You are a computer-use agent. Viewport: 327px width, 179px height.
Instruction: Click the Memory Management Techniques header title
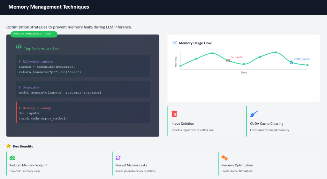(x=49, y=7)
